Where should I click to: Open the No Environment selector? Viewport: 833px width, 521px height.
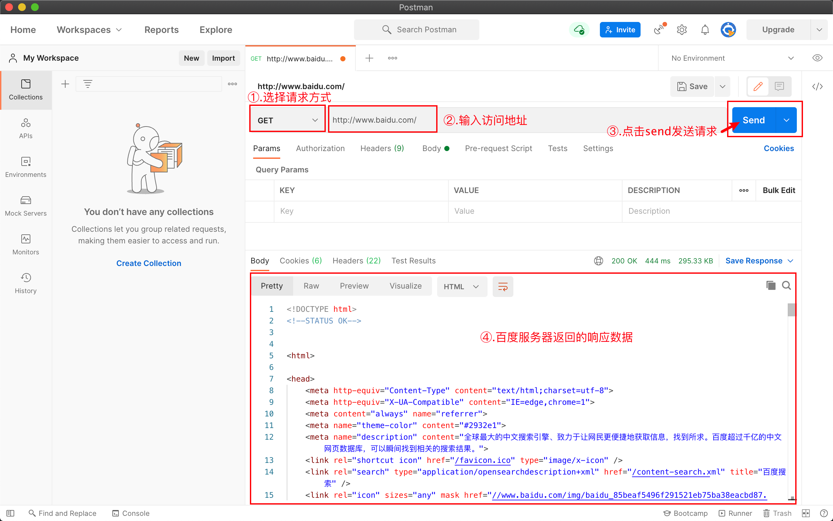click(732, 58)
